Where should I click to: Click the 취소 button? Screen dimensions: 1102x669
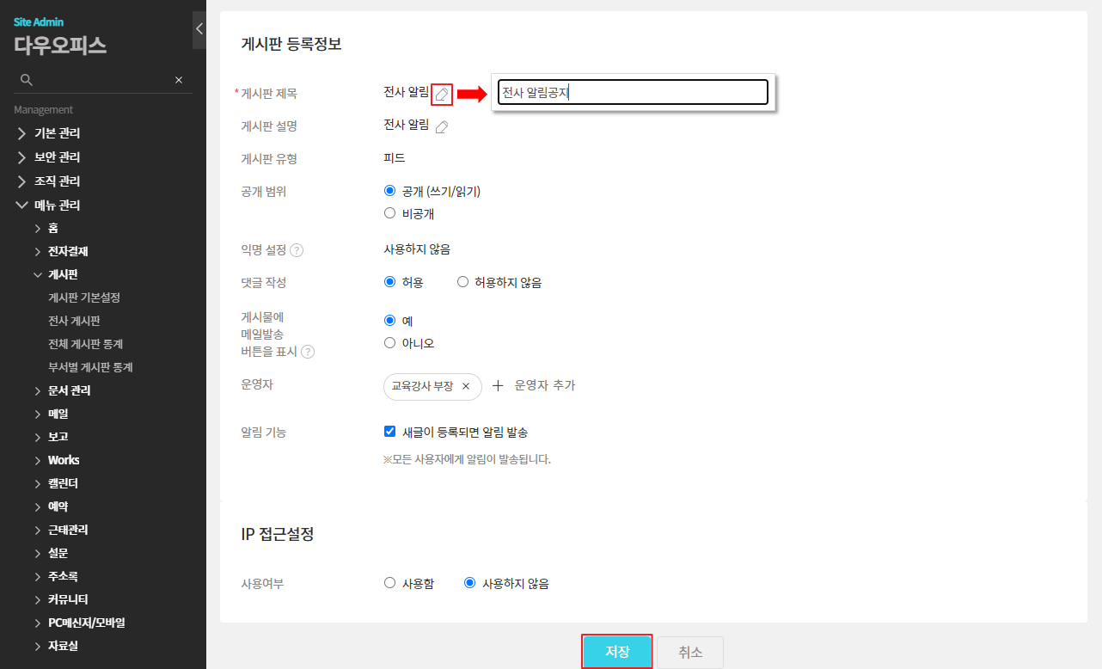pos(690,653)
